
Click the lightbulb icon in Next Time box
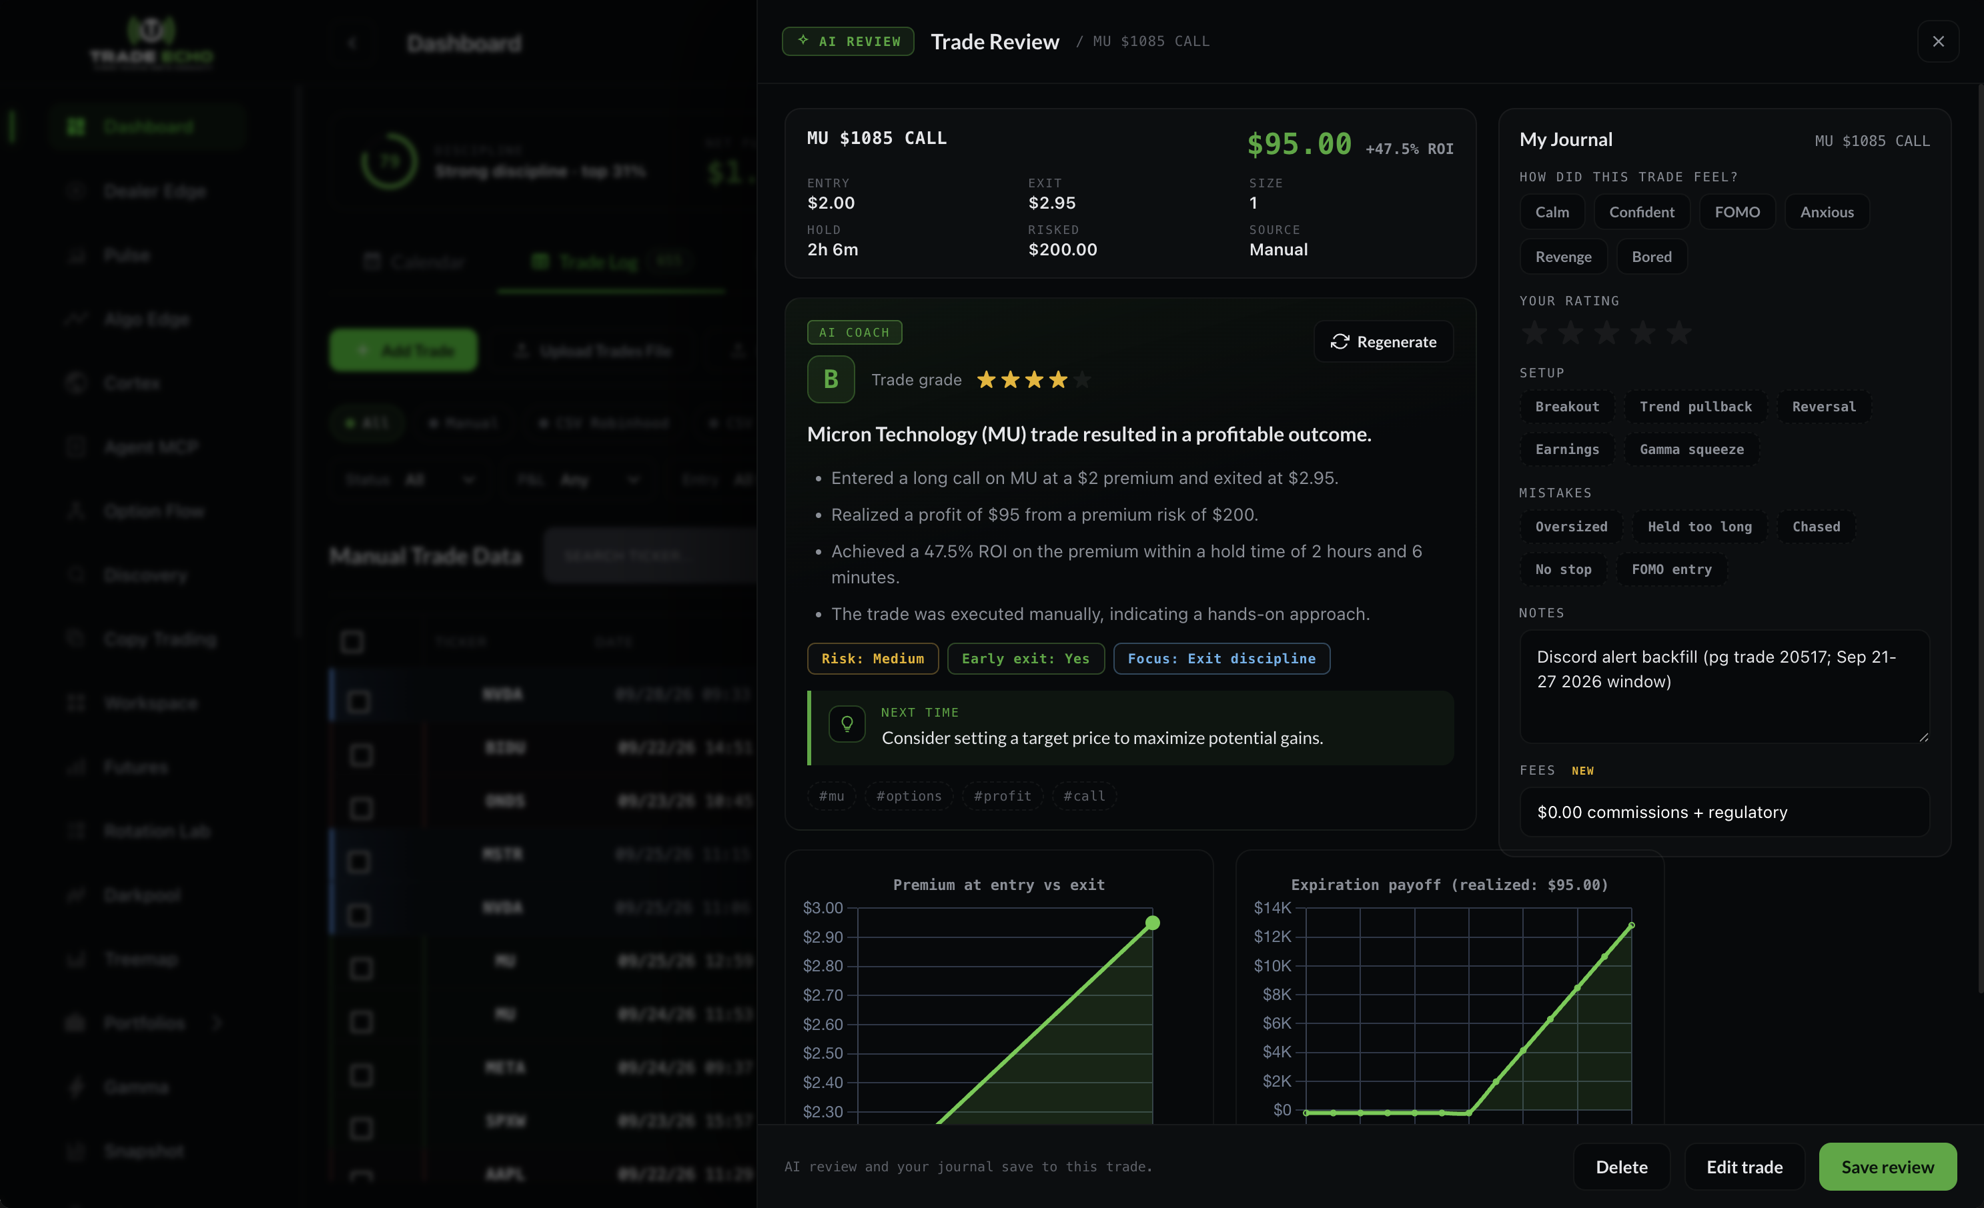847,724
